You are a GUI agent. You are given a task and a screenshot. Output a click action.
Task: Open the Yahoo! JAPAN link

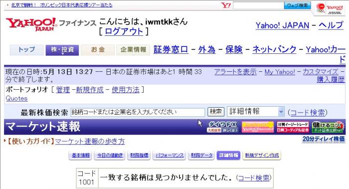pyautogui.click(x=282, y=25)
